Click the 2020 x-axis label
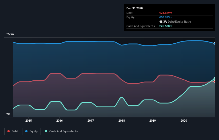219x140 pixels. coord(184,121)
